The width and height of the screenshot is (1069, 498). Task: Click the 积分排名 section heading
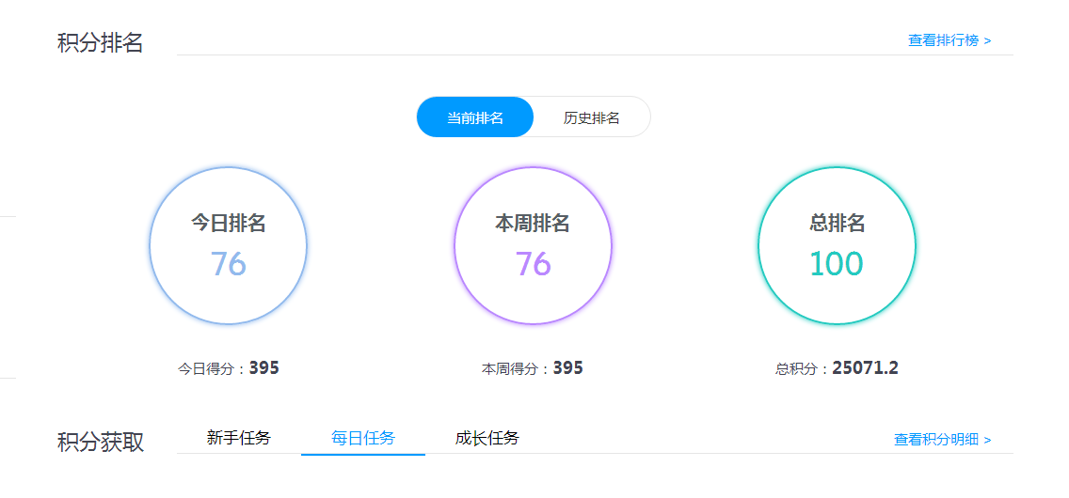coord(100,43)
